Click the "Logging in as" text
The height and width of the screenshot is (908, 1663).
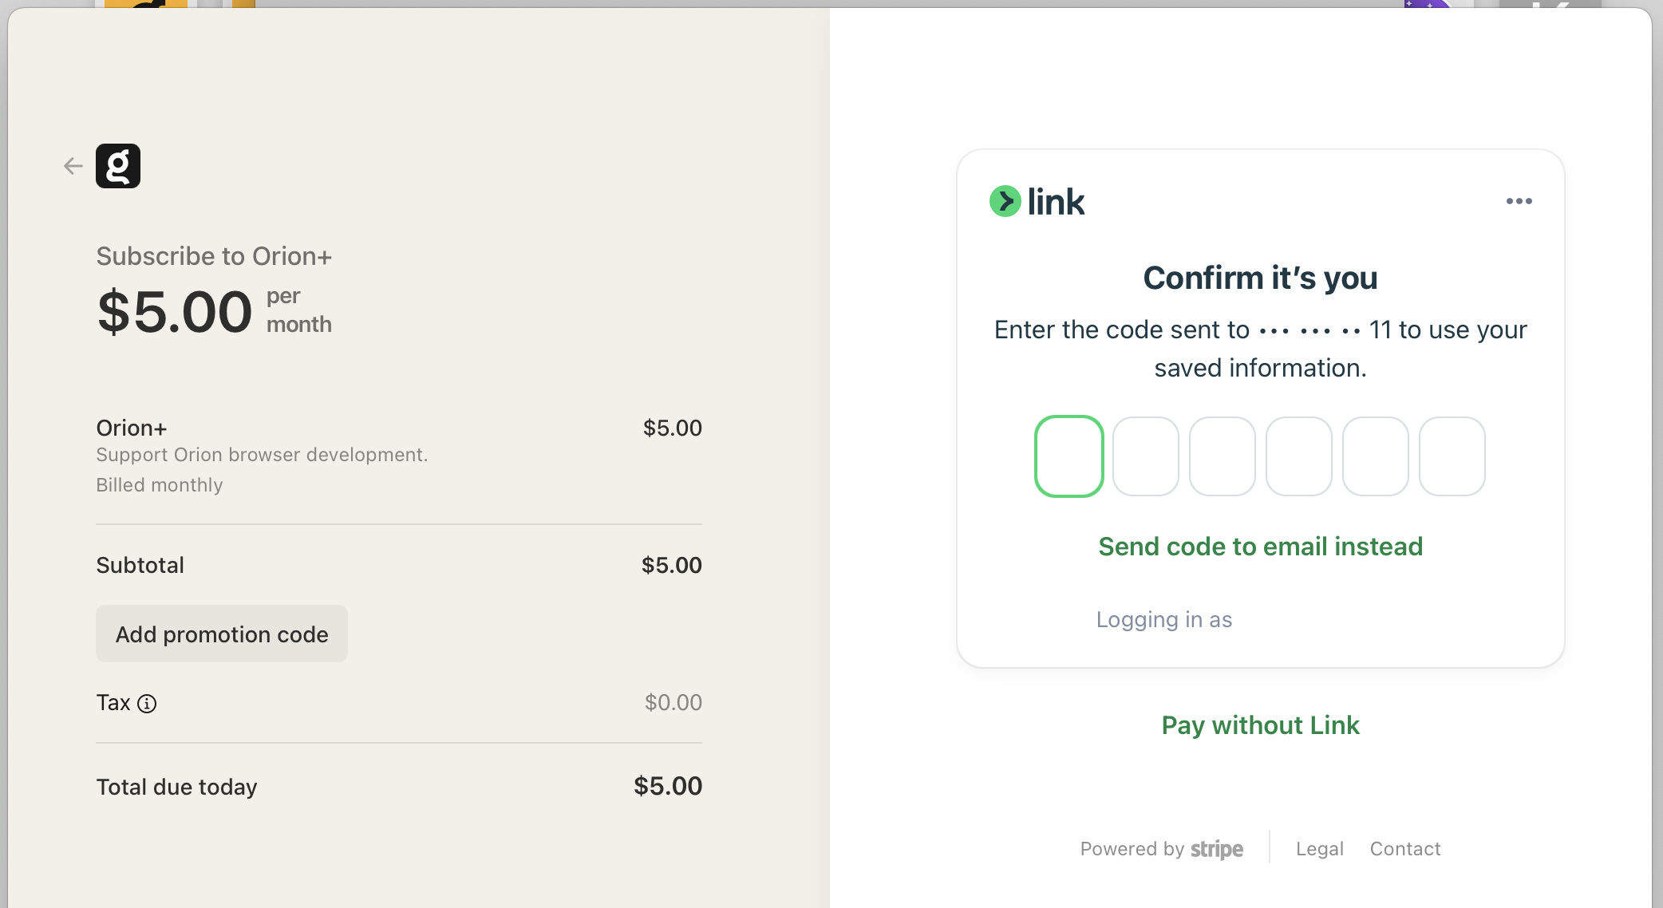tap(1163, 620)
